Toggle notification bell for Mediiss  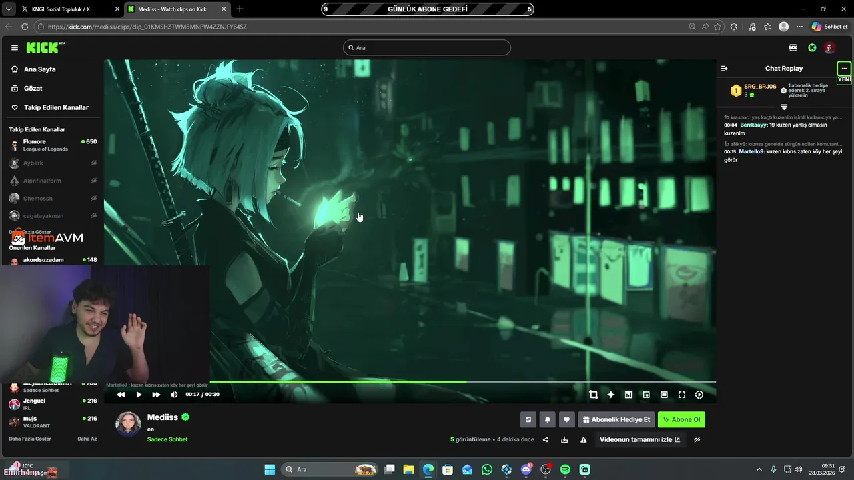coord(548,419)
